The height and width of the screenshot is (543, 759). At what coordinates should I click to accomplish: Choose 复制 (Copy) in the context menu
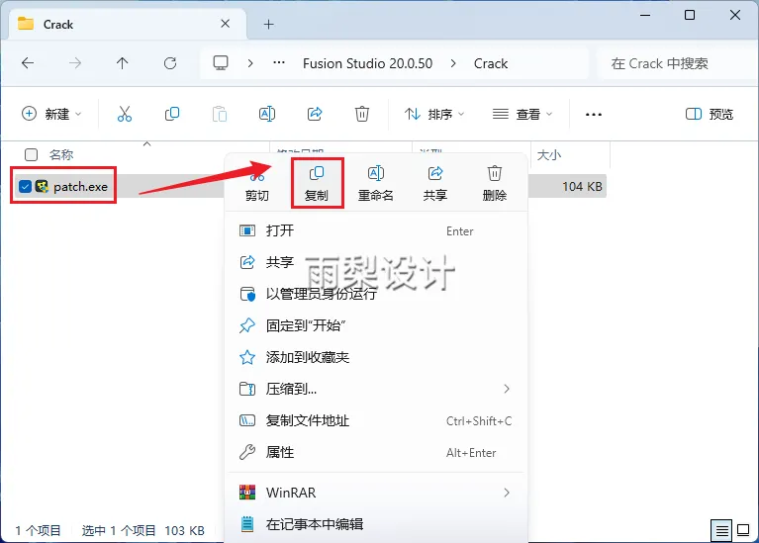pos(317,183)
